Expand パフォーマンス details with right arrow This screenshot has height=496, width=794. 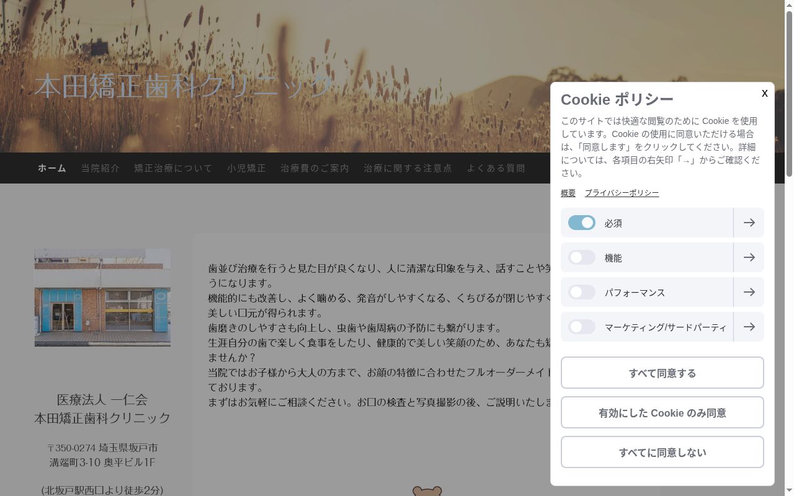coord(749,292)
